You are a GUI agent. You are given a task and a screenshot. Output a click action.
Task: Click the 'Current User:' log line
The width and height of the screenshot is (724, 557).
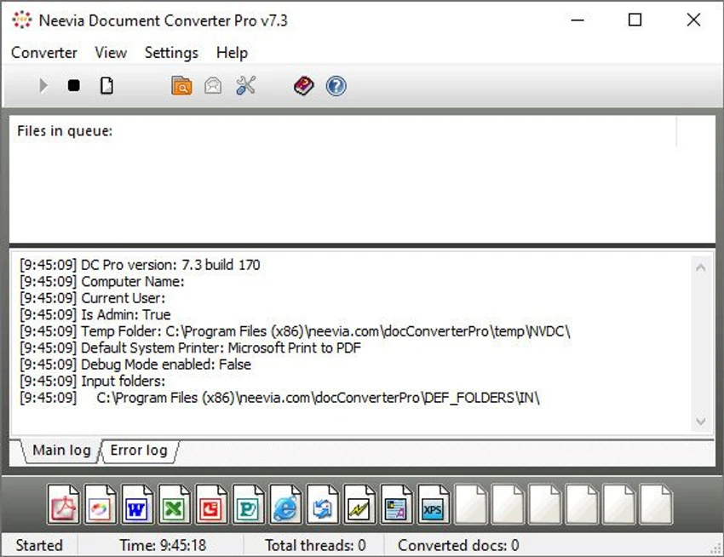[x=92, y=298]
